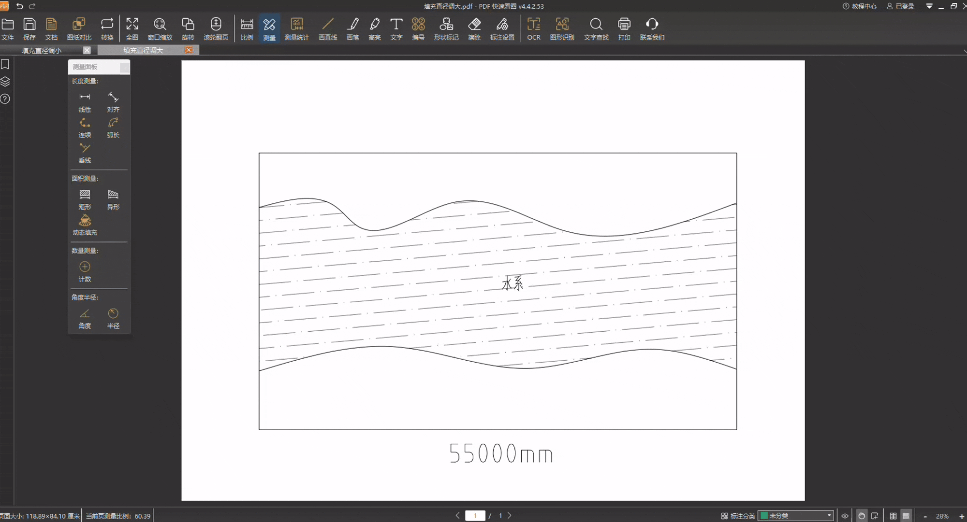The height and width of the screenshot is (522, 967).
Task: Select the 高亮 highlighter tool
Action: tap(375, 28)
